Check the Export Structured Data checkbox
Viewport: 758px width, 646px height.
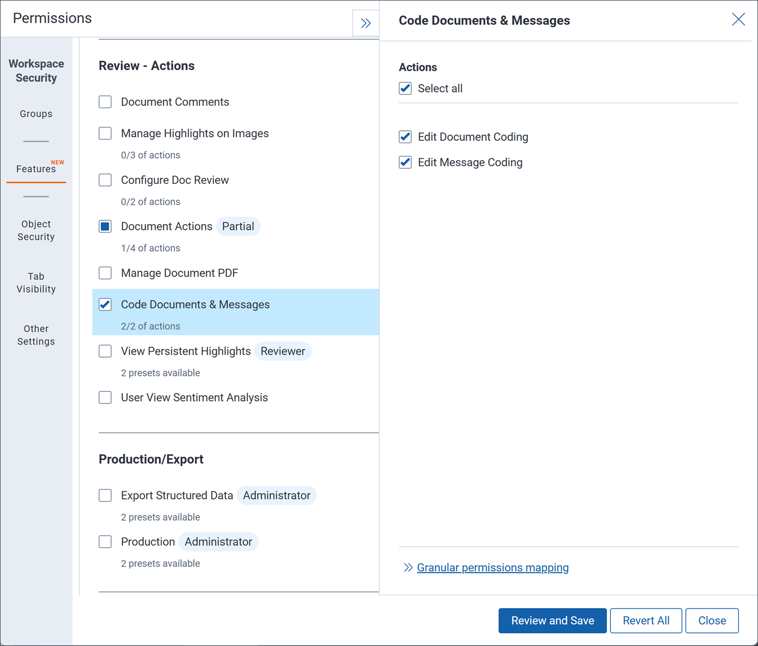105,495
